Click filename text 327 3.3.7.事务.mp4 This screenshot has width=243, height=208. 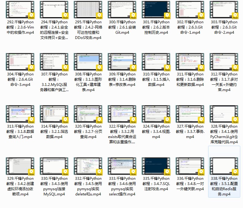tap(190, 132)
